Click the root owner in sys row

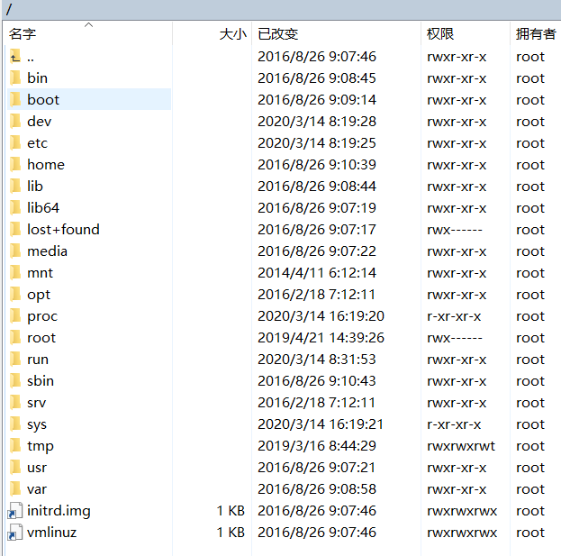pyautogui.click(x=530, y=424)
